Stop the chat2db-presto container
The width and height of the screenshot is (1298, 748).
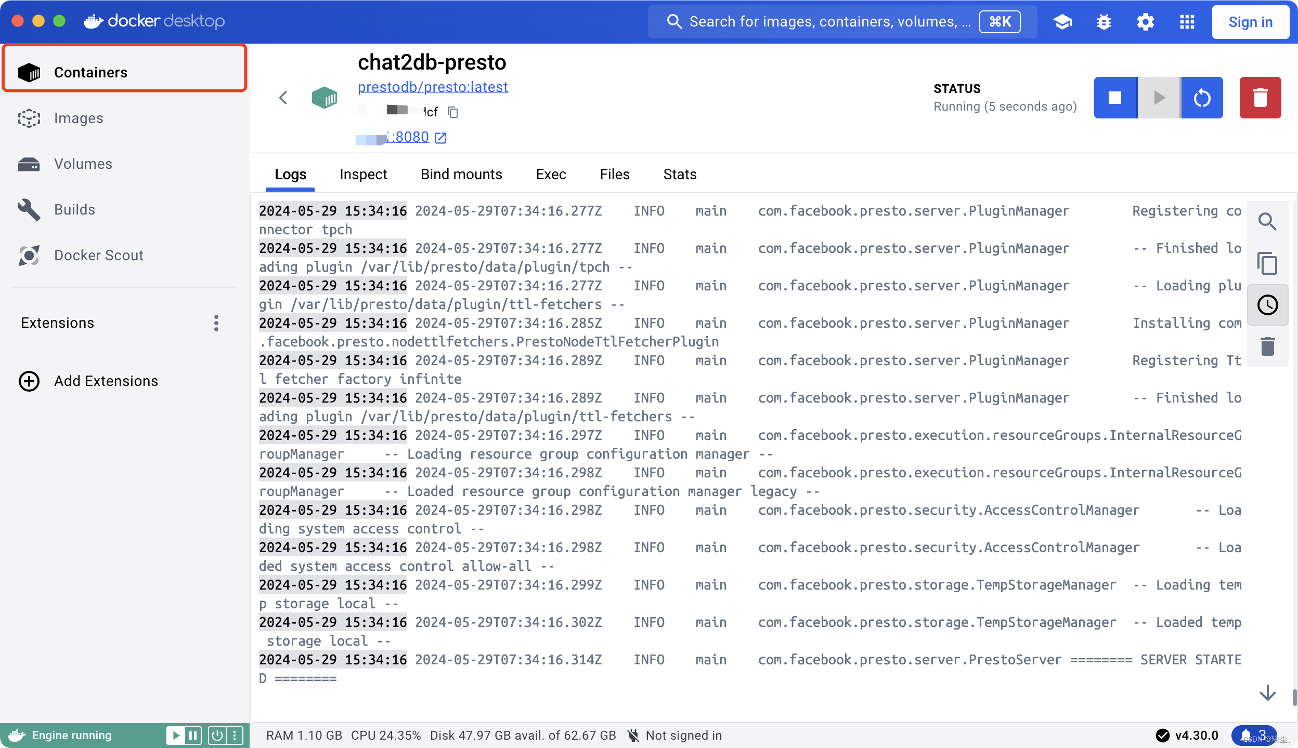(1115, 98)
